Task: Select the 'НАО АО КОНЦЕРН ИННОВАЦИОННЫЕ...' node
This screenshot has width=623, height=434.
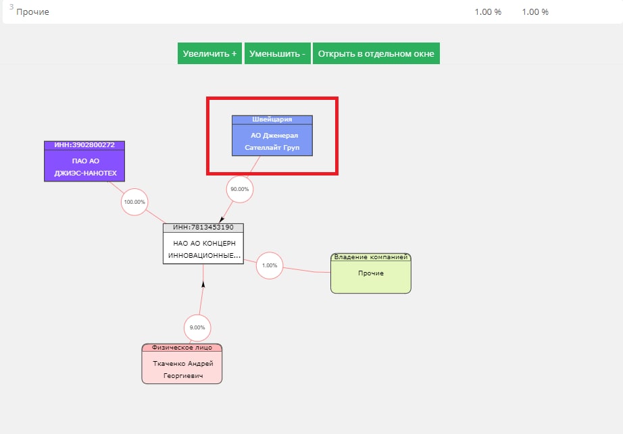Action: (x=203, y=244)
